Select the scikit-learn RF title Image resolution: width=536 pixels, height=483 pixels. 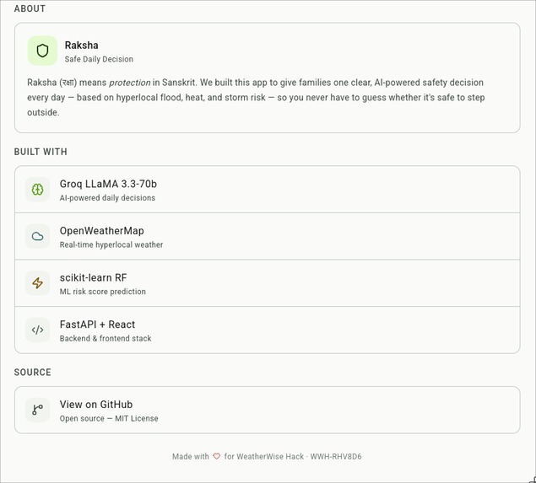[93, 277]
